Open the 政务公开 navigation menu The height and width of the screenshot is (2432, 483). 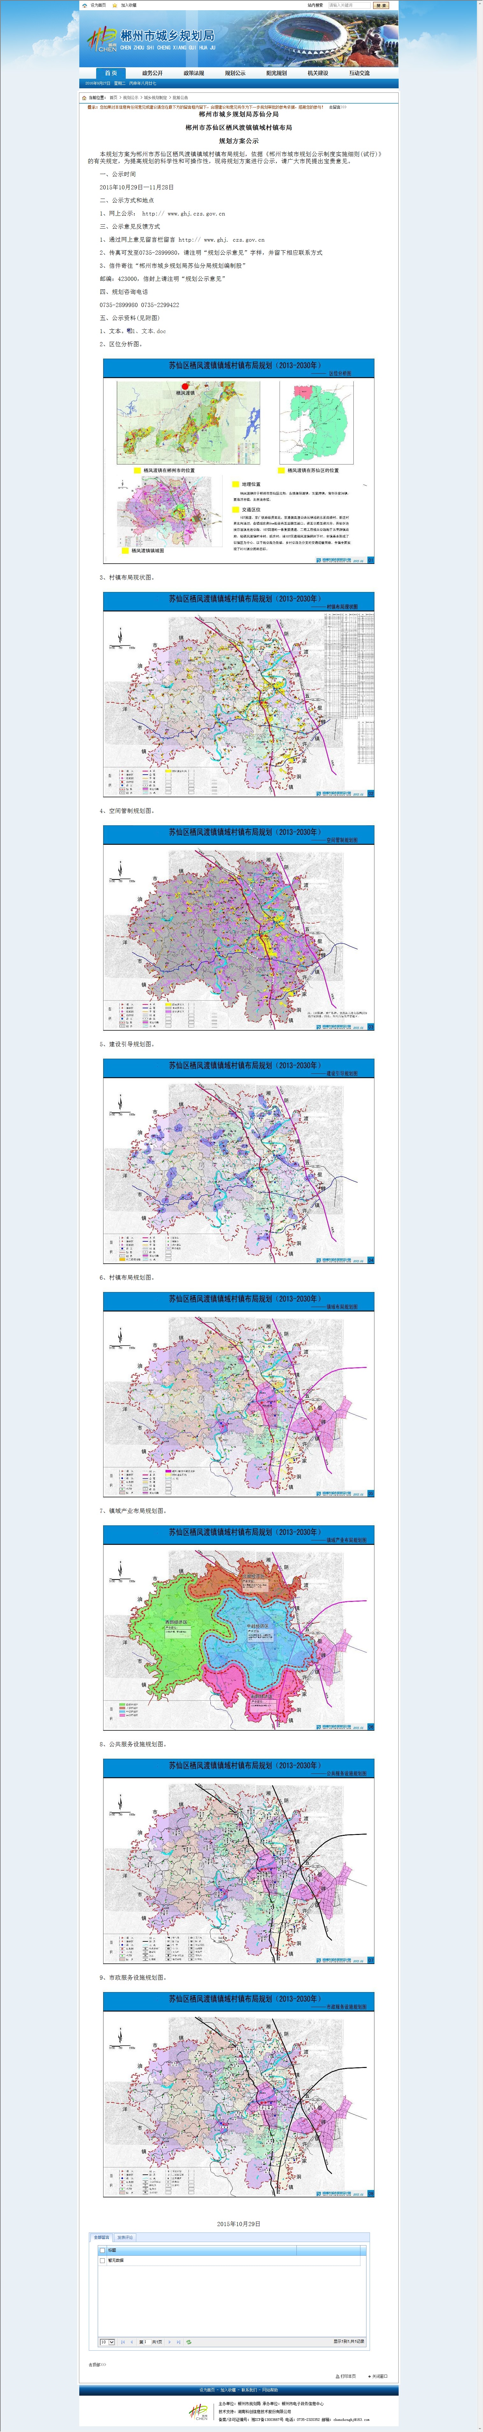(152, 73)
